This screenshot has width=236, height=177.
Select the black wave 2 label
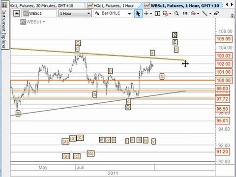tap(175, 35)
